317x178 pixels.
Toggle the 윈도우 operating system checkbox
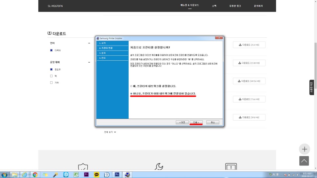click(51, 69)
